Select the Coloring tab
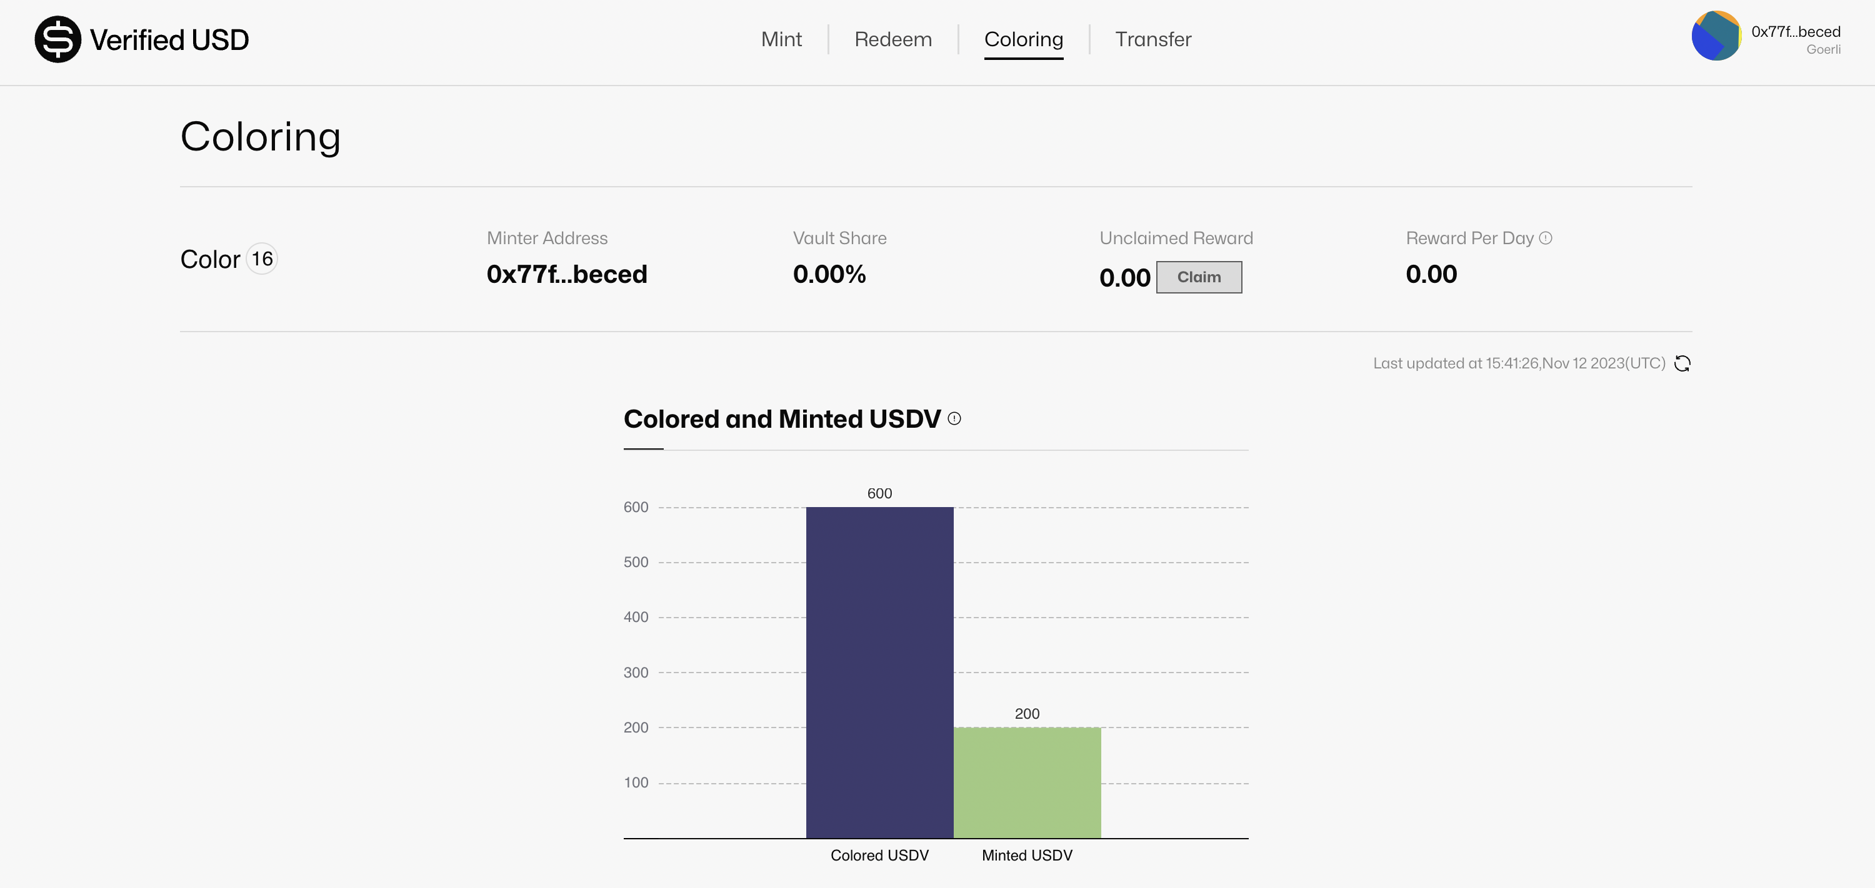 click(1022, 39)
